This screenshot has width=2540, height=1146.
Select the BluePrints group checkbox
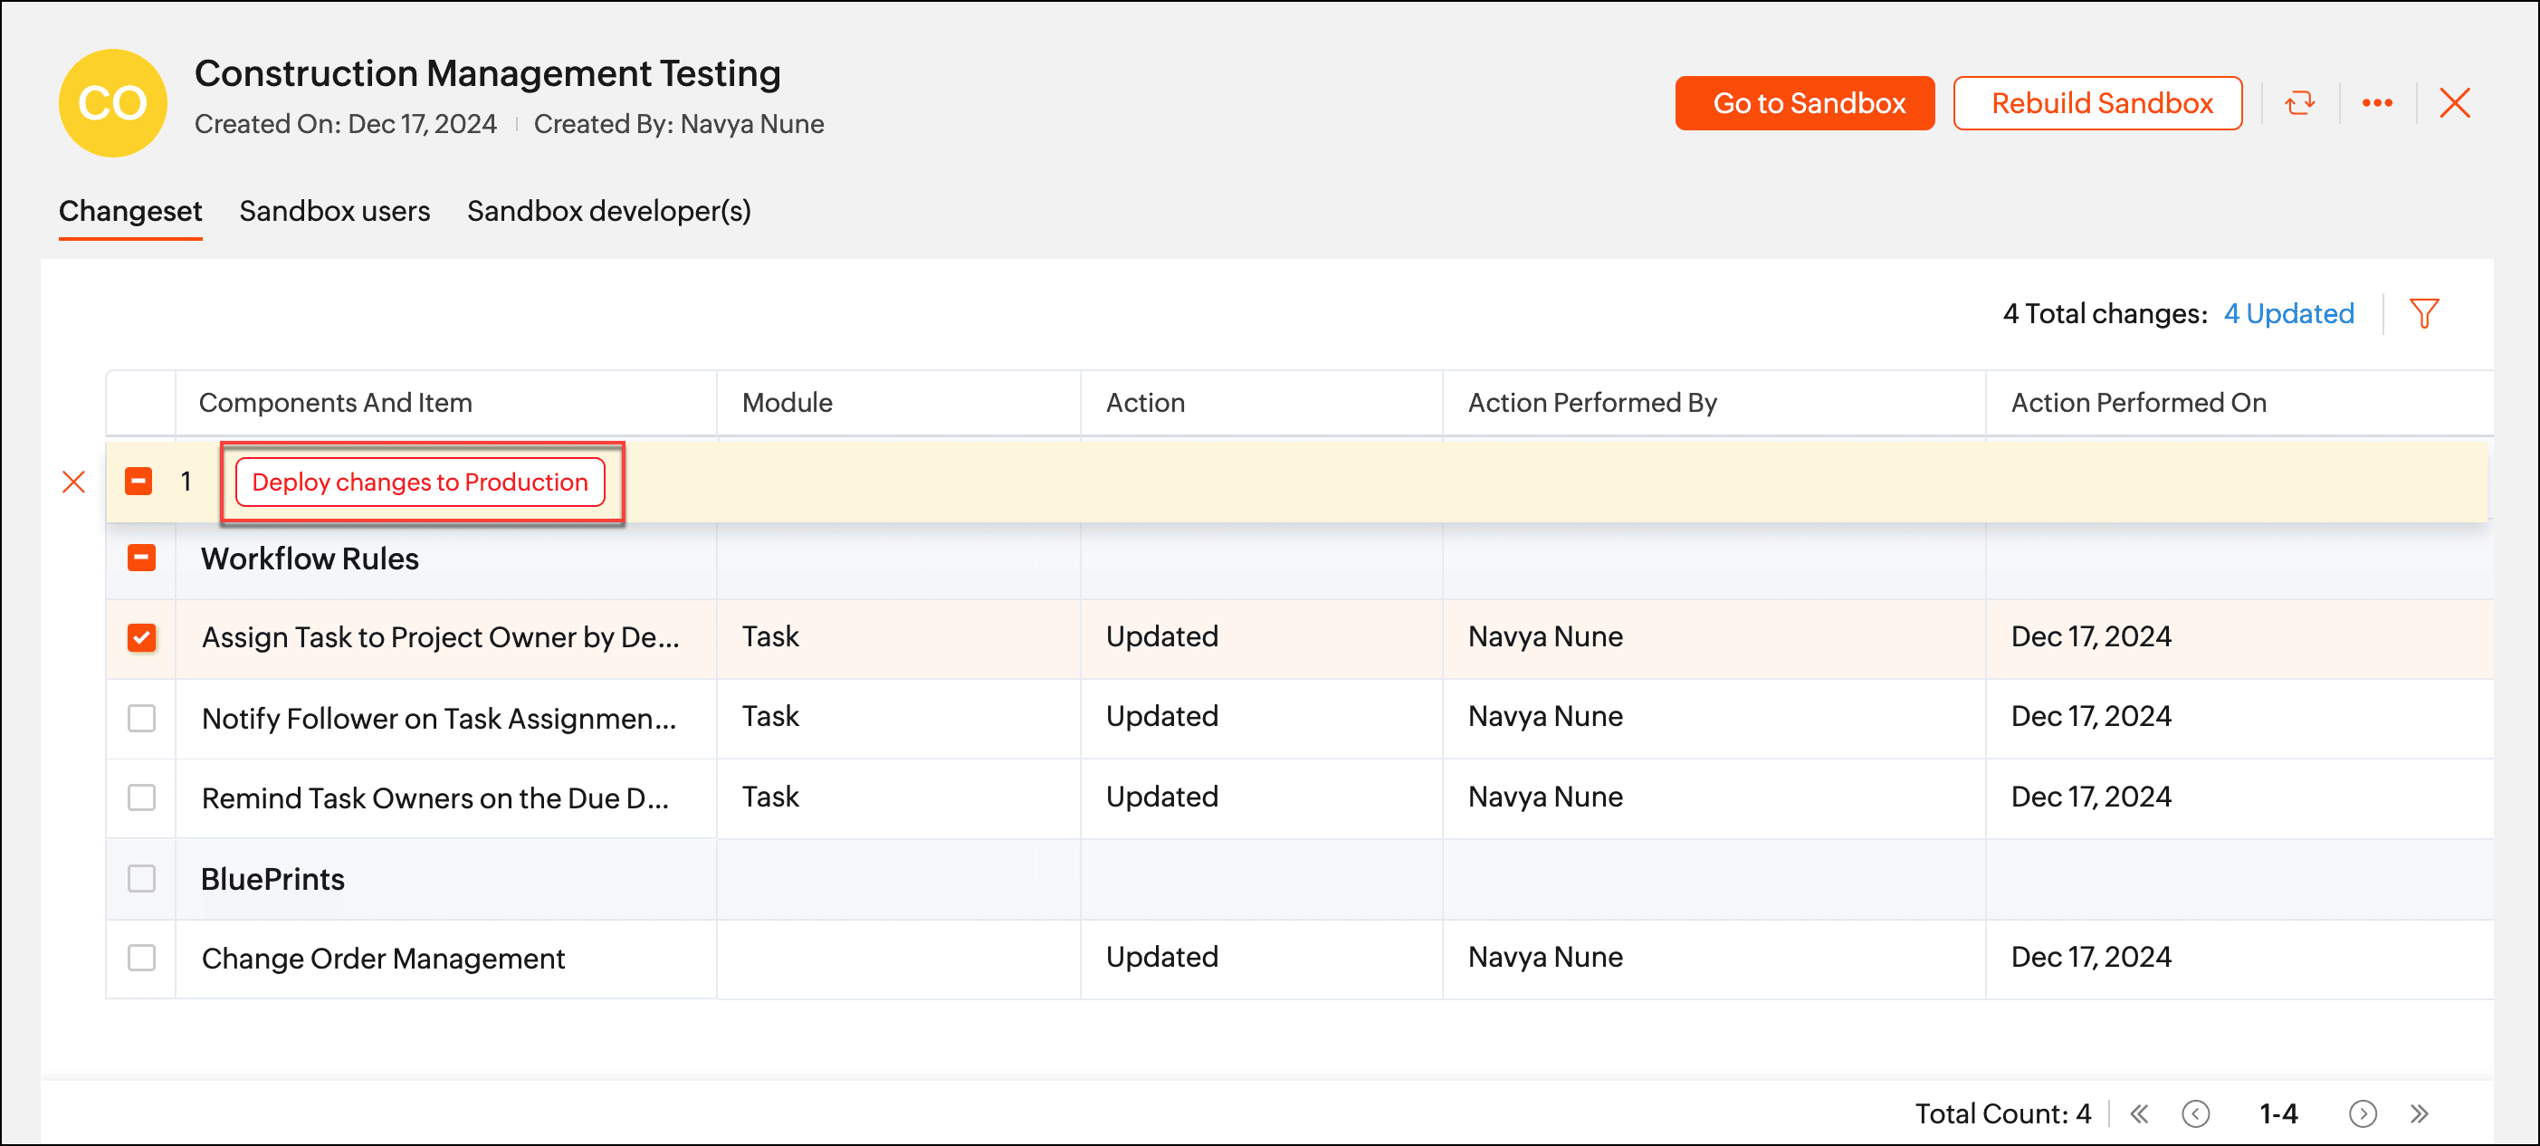pos(142,878)
